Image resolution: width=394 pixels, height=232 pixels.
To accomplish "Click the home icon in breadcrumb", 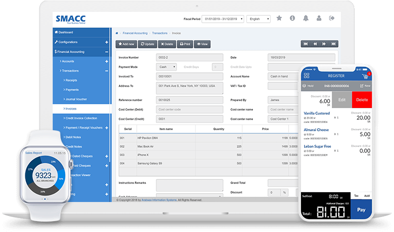I will (x=117, y=33).
